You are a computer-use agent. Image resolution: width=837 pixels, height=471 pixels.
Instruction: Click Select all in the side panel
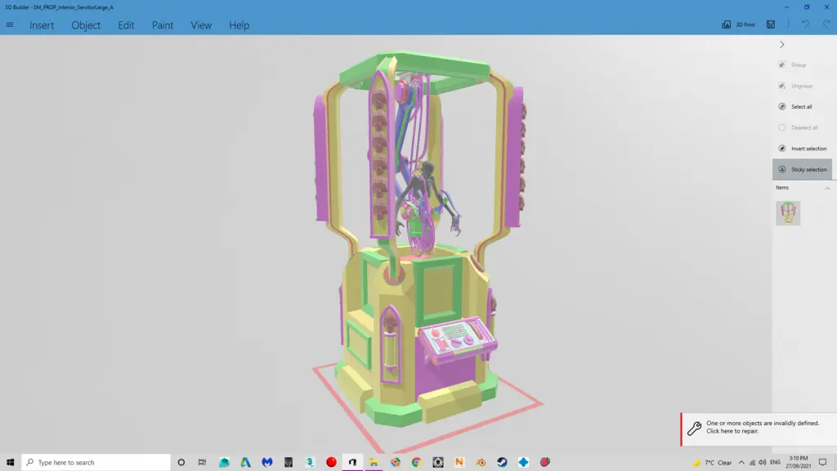point(800,106)
